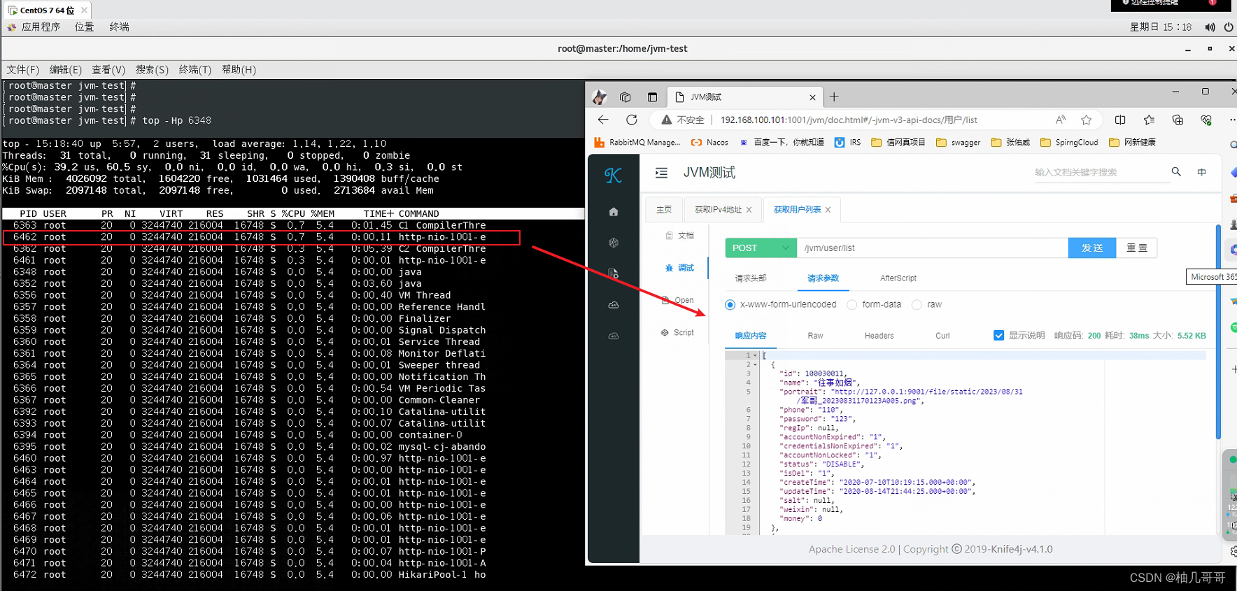Switch to the 获取IPv4地址 tab
Viewport: 1237px width, 591px height.
point(718,210)
